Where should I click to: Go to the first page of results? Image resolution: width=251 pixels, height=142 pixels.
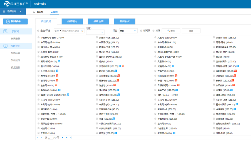point(38,138)
